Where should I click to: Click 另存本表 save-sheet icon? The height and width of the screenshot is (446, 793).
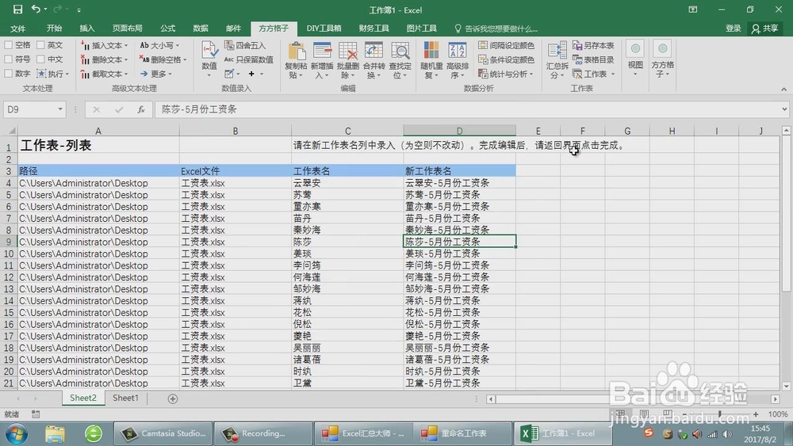point(577,45)
